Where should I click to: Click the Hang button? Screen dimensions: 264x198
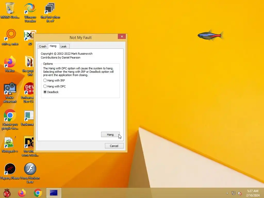pos(110,135)
